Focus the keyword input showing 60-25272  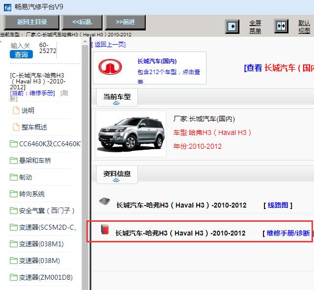tap(48, 48)
